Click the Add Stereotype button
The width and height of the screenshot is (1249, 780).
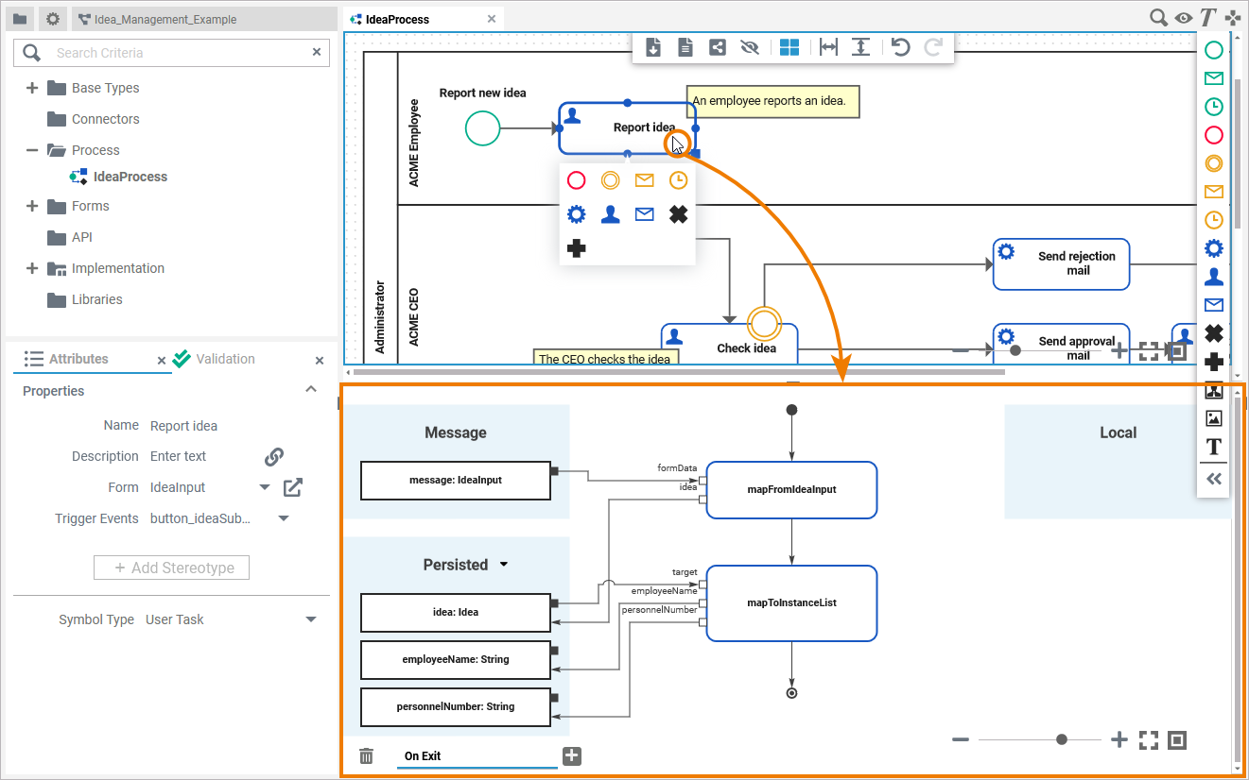pyautogui.click(x=171, y=568)
